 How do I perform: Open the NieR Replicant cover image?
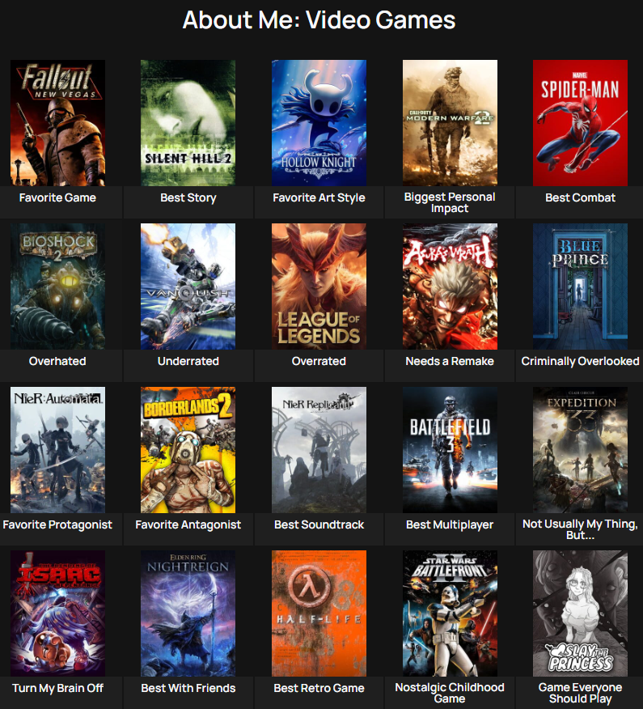[319, 450]
